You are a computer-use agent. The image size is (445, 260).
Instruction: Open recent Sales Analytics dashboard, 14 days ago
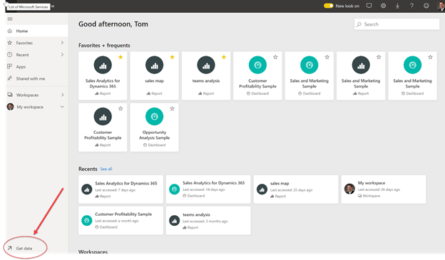coord(208,189)
